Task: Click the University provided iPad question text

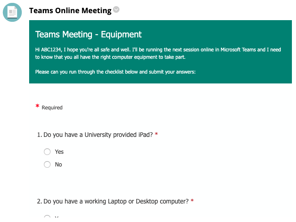Action: (x=98, y=135)
